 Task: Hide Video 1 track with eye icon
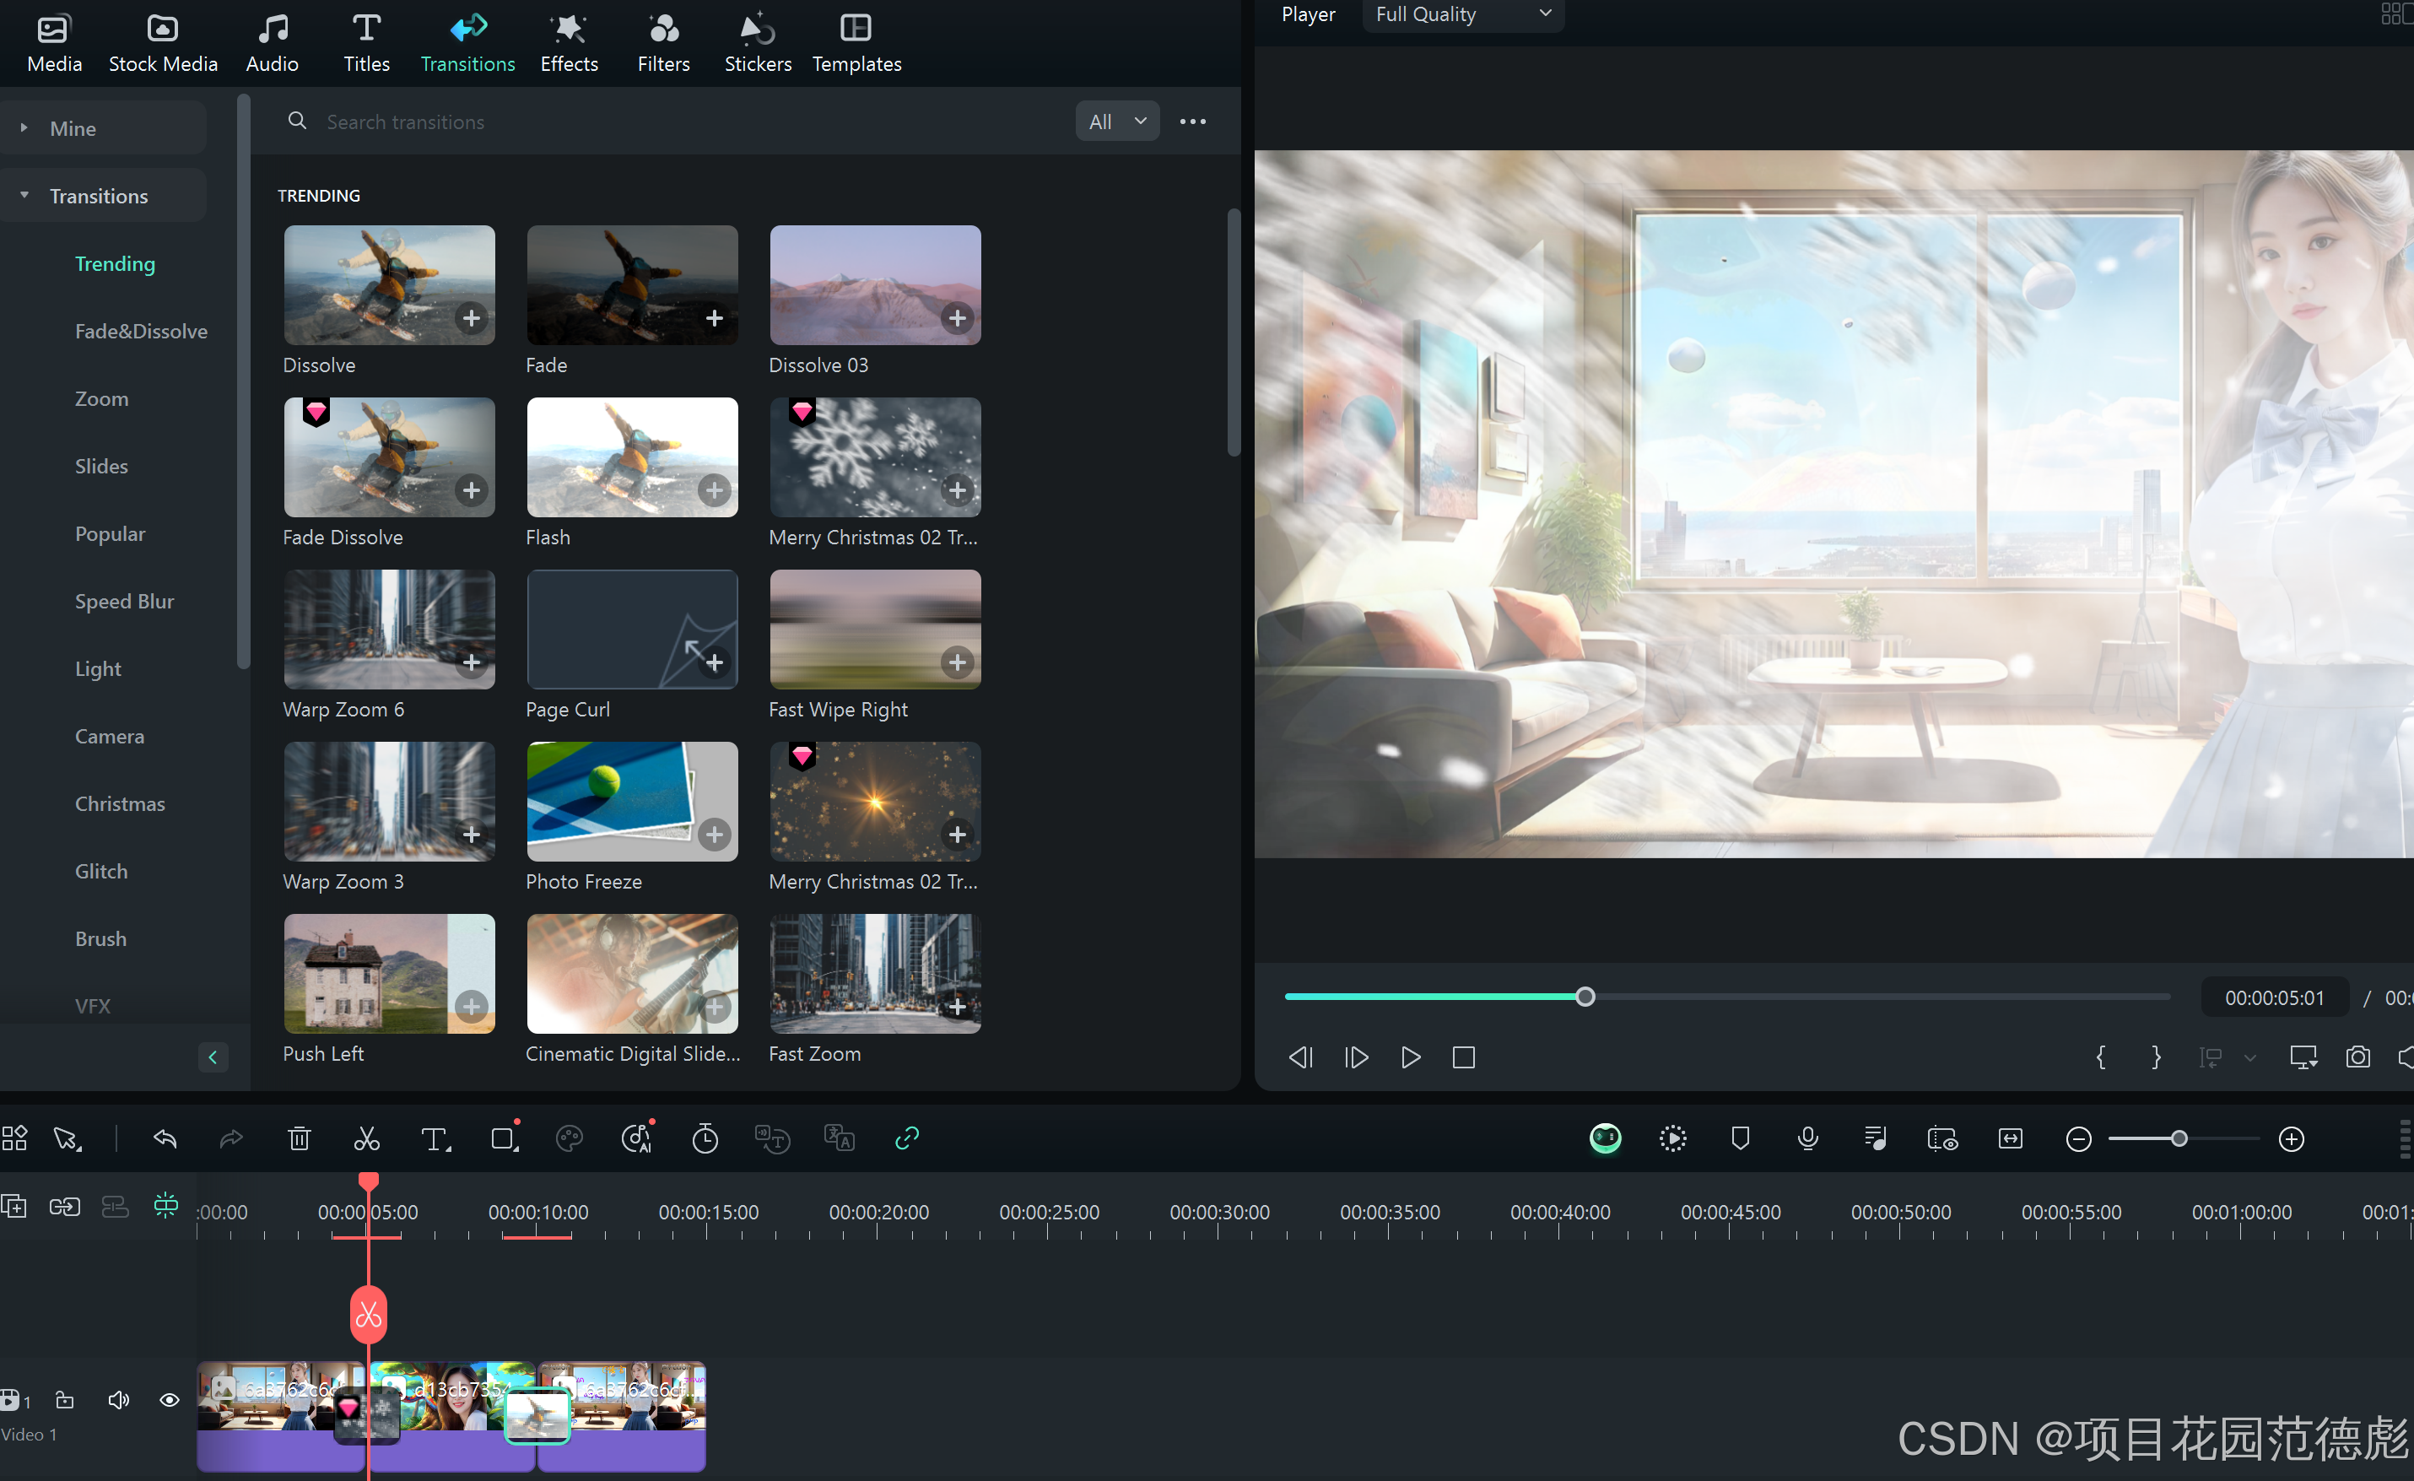(x=170, y=1400)
